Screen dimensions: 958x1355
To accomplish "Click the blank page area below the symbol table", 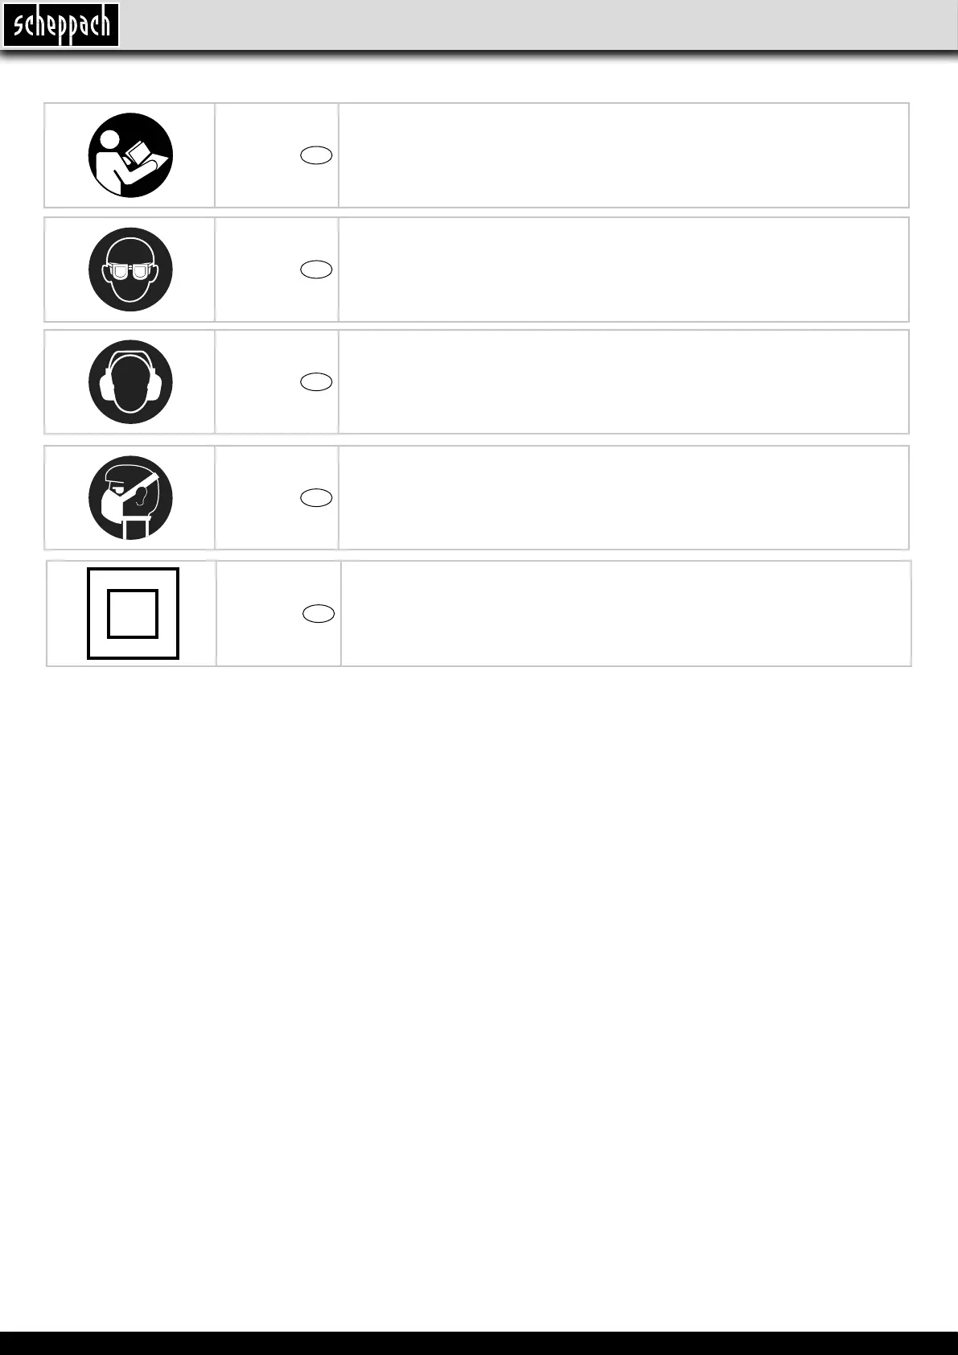I will click(x=479, y=966).
